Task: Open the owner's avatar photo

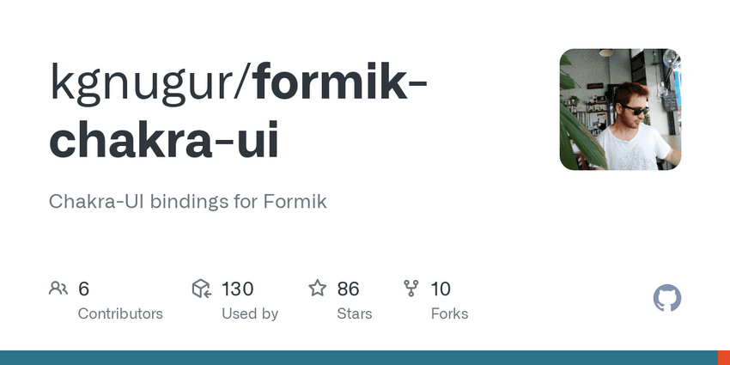Action: (620, 109)
